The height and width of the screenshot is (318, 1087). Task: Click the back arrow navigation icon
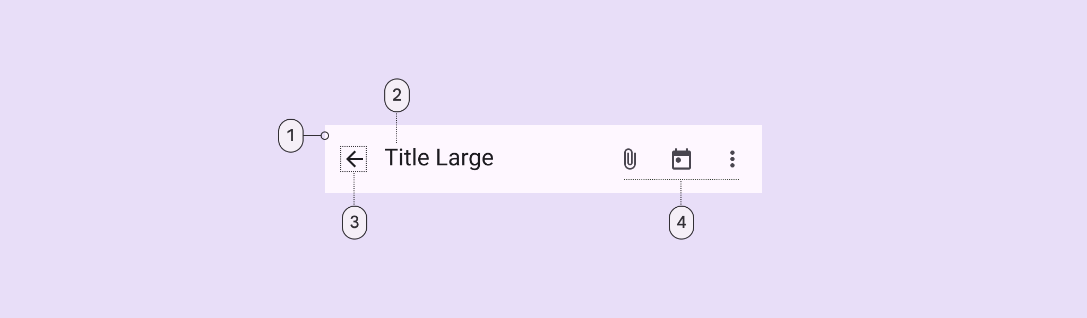click(354, 159)
